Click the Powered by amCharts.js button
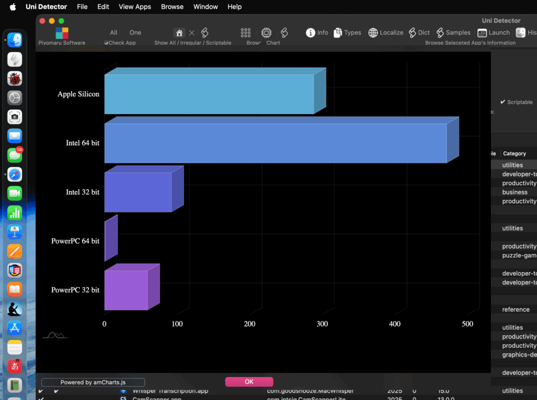 pyautogui.click(x=93, y=382)
